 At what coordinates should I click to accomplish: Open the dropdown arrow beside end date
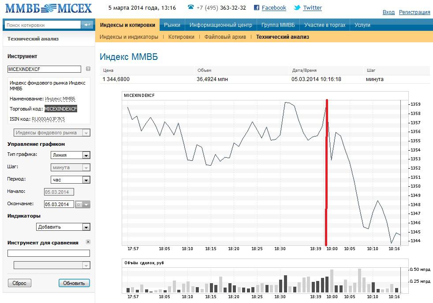point(86,205)
